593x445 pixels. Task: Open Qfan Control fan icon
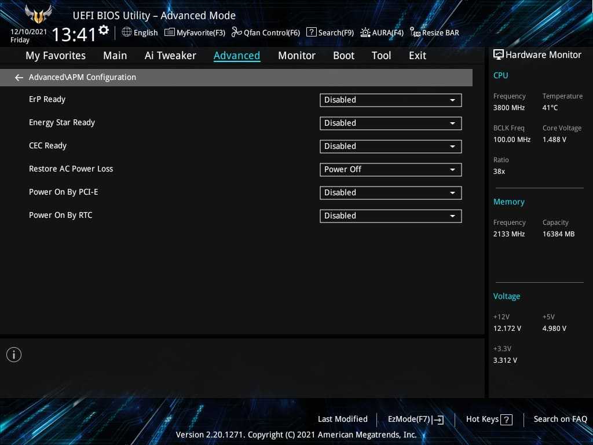236,32
